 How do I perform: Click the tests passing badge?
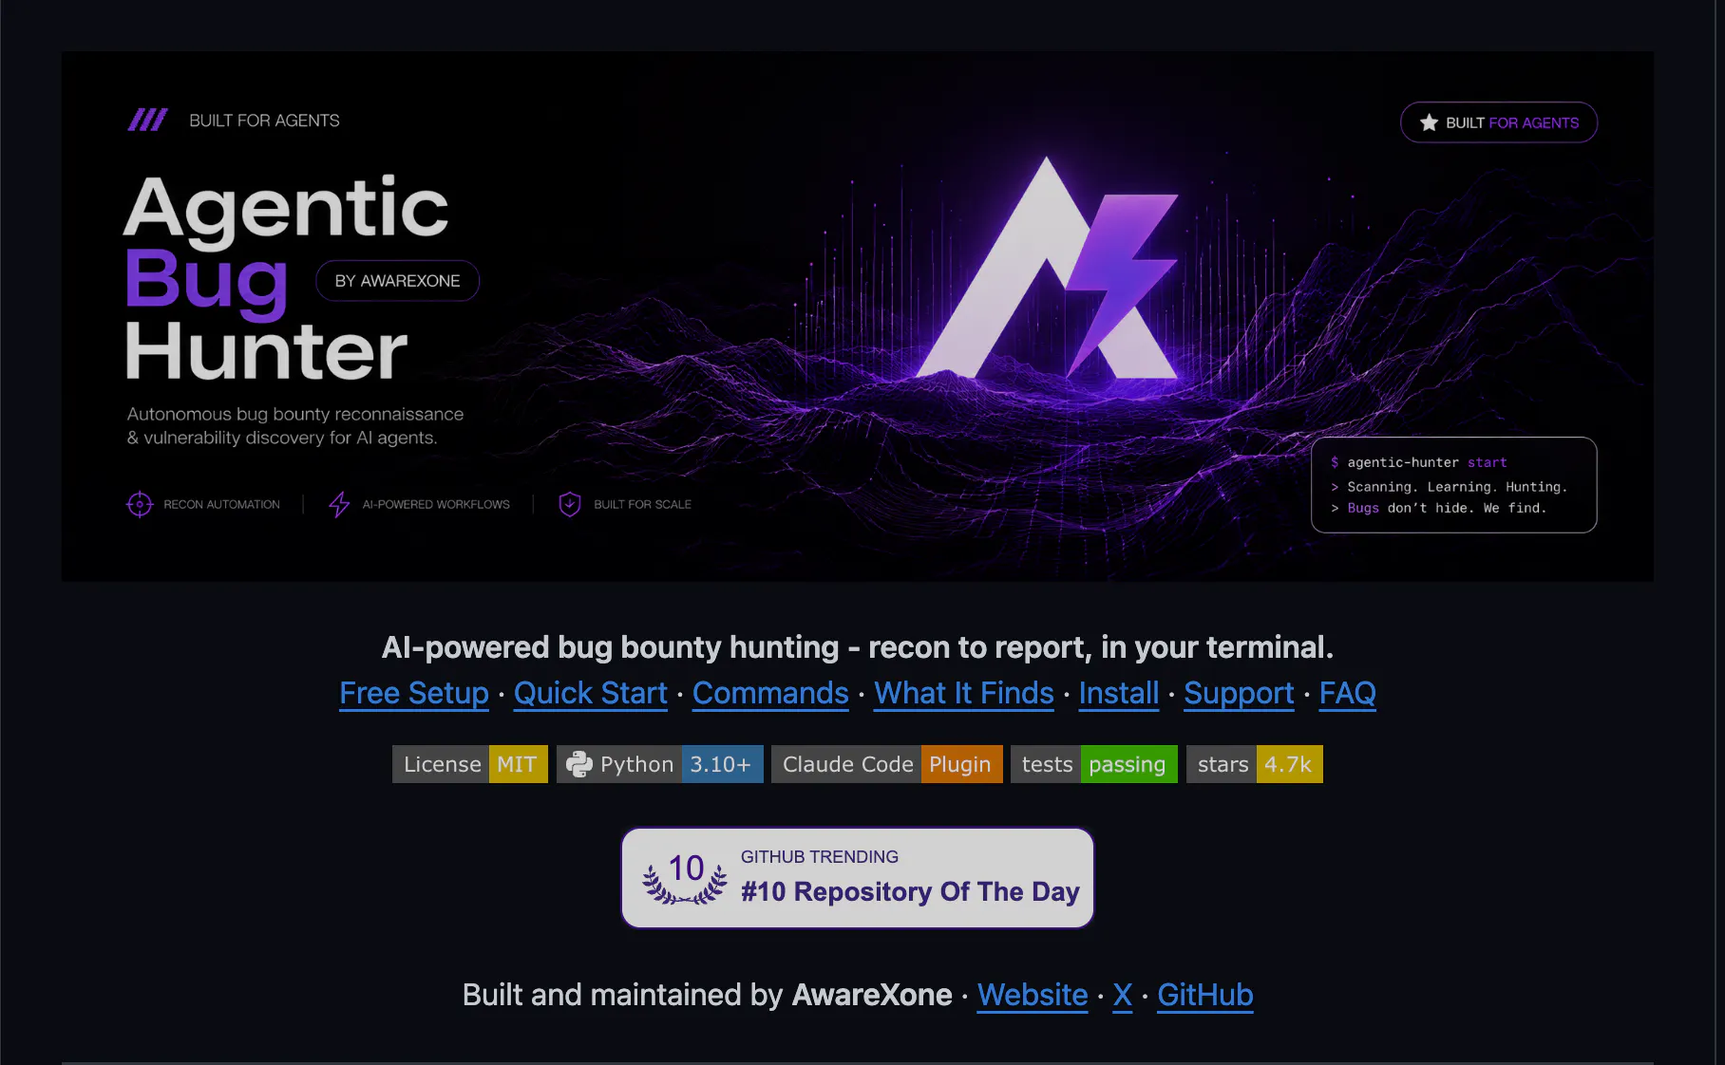click(1094, 764)
